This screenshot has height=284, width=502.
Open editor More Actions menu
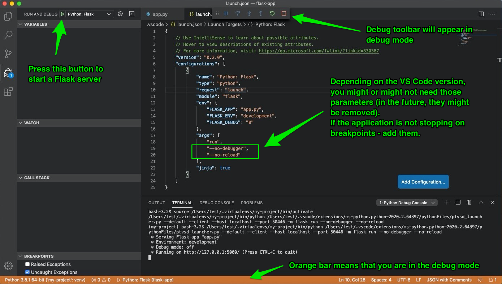493,14
